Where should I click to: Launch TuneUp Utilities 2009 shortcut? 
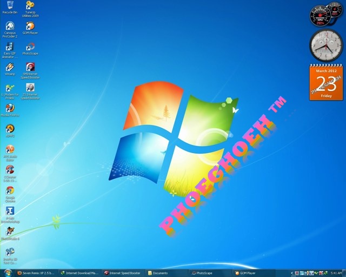[30, 9]
